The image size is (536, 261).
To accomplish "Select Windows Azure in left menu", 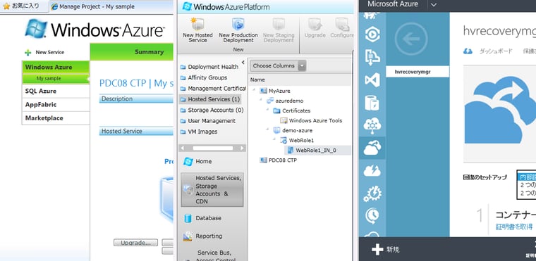I will pos(56,68).
